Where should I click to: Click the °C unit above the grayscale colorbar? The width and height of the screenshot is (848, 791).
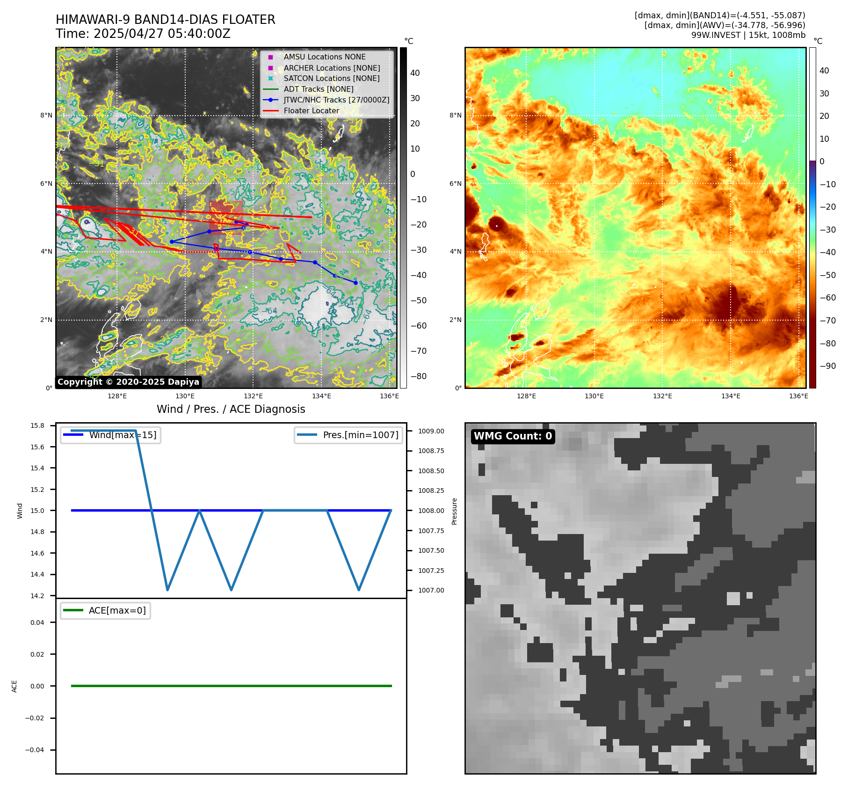coord(409,41)
